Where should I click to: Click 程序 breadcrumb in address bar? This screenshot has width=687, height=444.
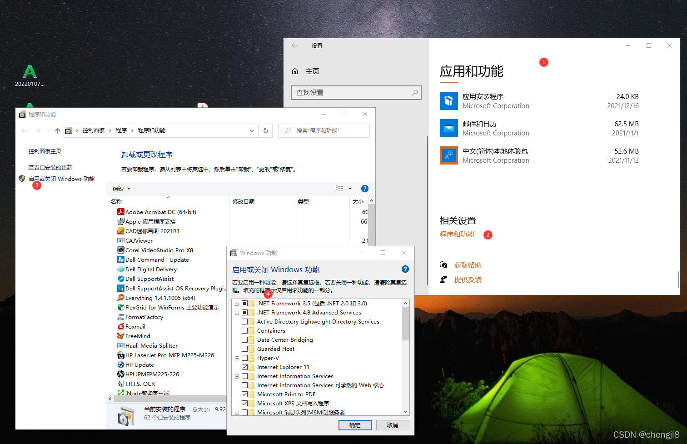click(121, 130)
